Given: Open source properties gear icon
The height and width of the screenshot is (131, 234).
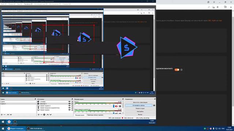Looking at the screenshot, I should click(x=44, y=115).
